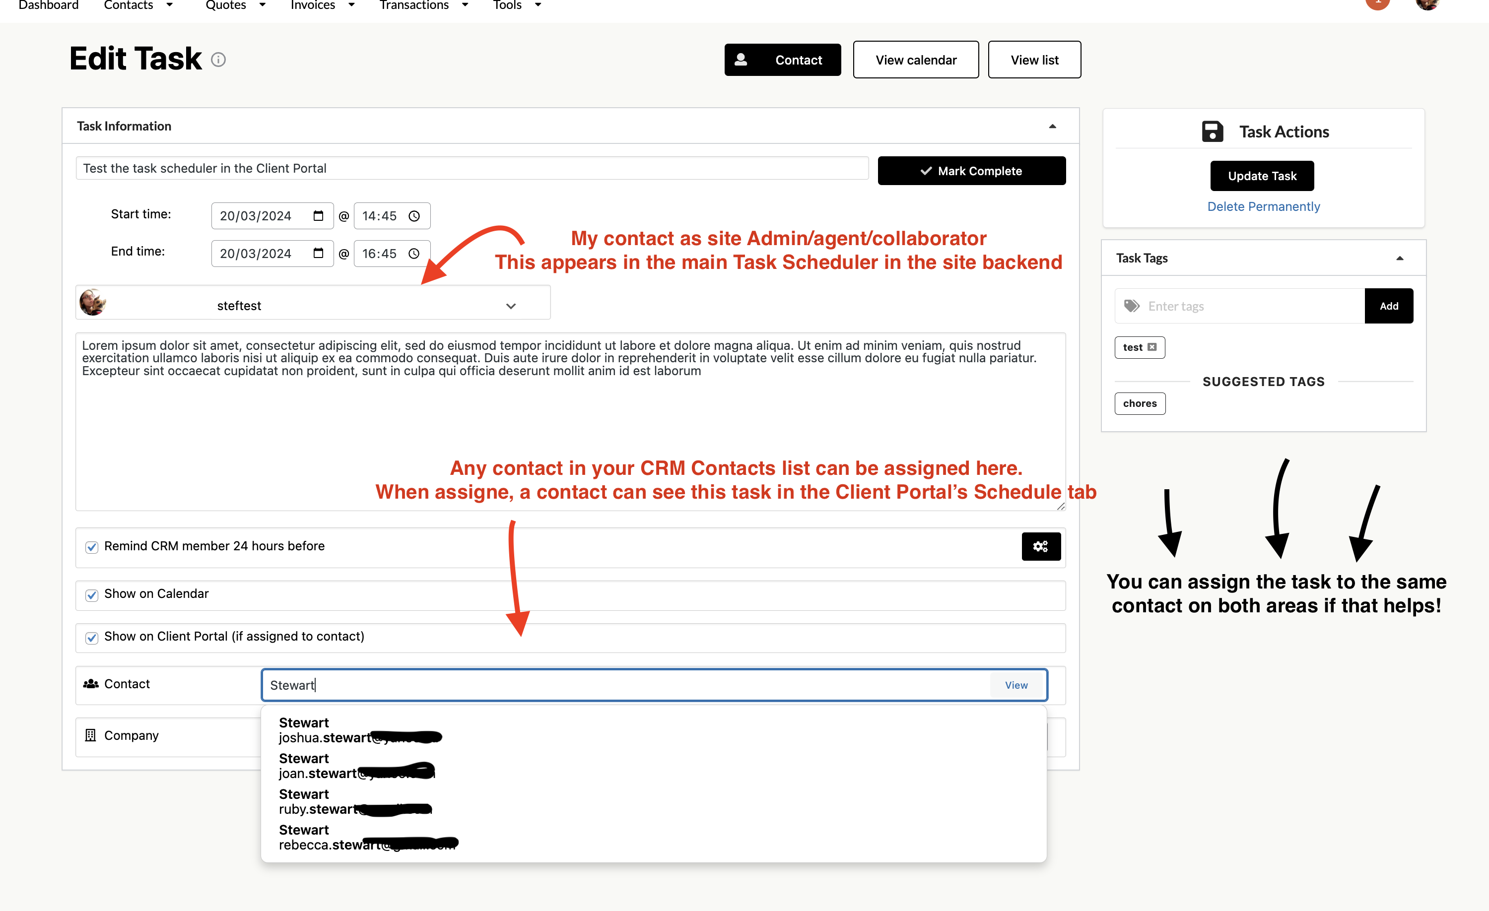Collapse the Task Information panel
The width and height of the screenshot is (1489, 911).
(x=1052, y=126)
